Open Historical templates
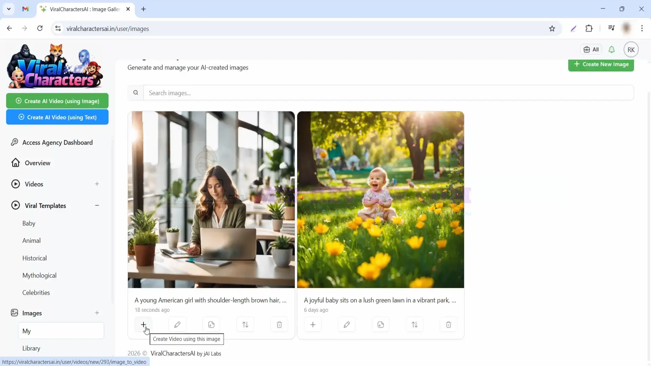 pyautogui.click(x=35, y=258)
